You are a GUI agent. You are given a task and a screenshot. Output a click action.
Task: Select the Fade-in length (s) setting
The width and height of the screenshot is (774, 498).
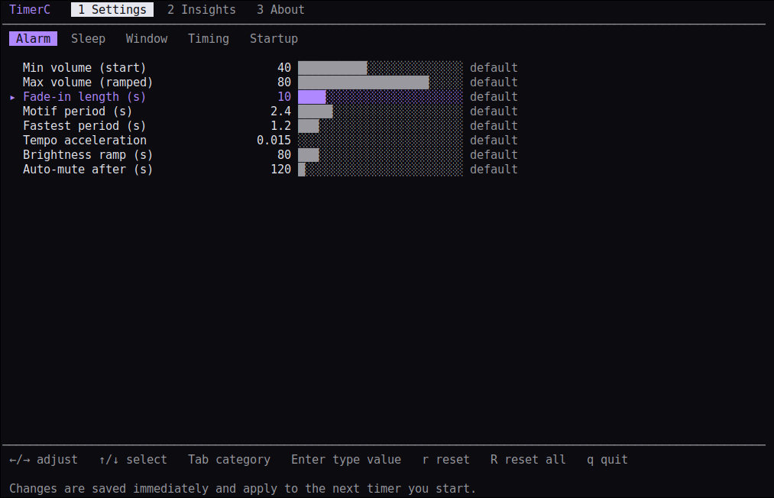[x=84, y=97]
